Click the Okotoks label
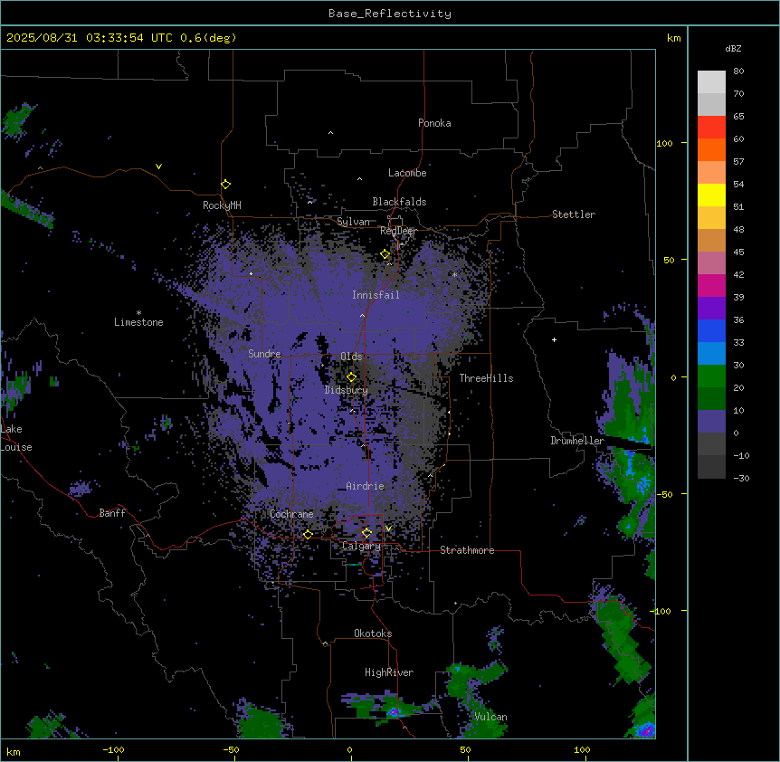The image size is (780, 762). click(x=373, y=633)
